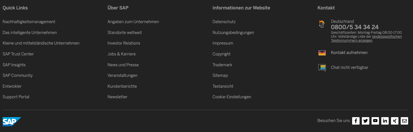Open Datenschutz information
Image resolution: width=413 pixels, height=132 pixels.
pos(224,22)
